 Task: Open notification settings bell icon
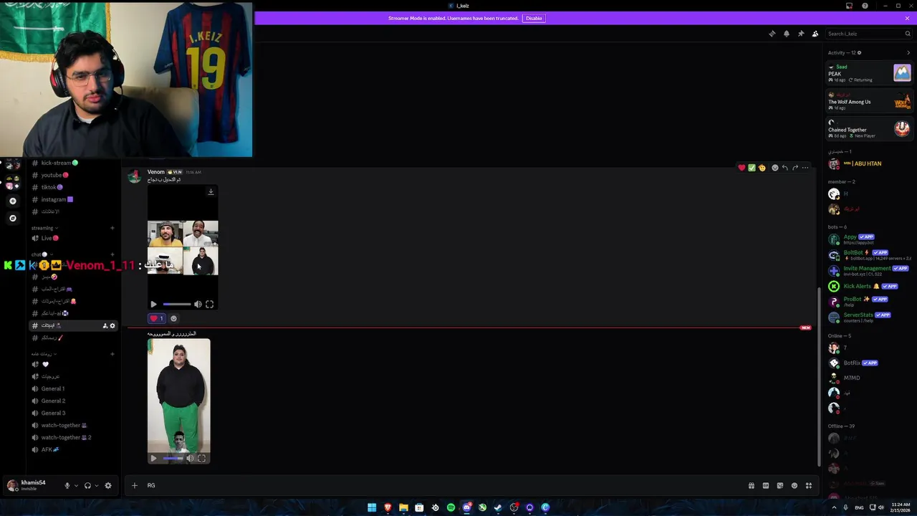[786, 34]
